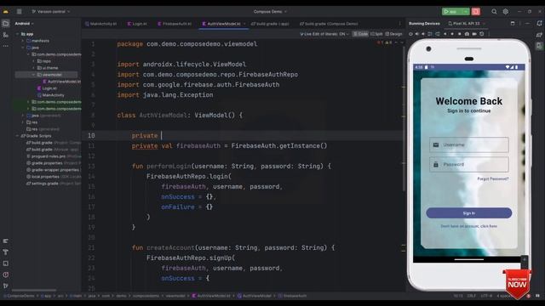Select Login.kt in project tree
Viewport: 545px width, 306px height.
[x=47, y=88]
